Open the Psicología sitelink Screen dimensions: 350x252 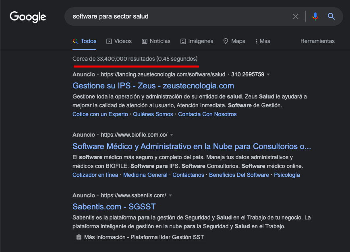(x=287, y=175)
